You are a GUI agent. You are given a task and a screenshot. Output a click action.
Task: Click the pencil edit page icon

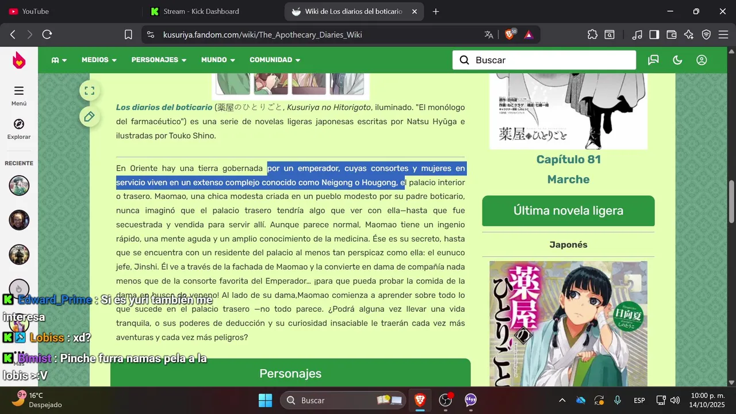tap(89, 117)
